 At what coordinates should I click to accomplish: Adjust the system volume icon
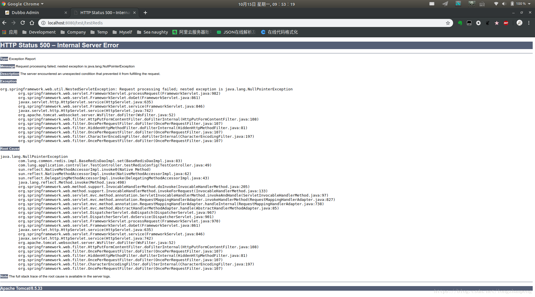(504, 4)
